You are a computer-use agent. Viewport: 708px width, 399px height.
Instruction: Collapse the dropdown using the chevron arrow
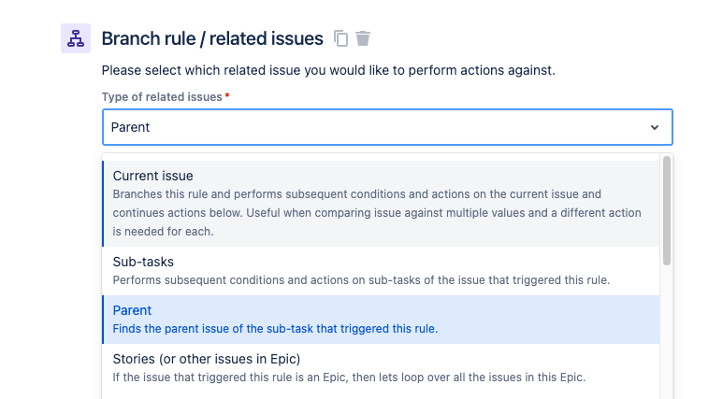[655, 127]
